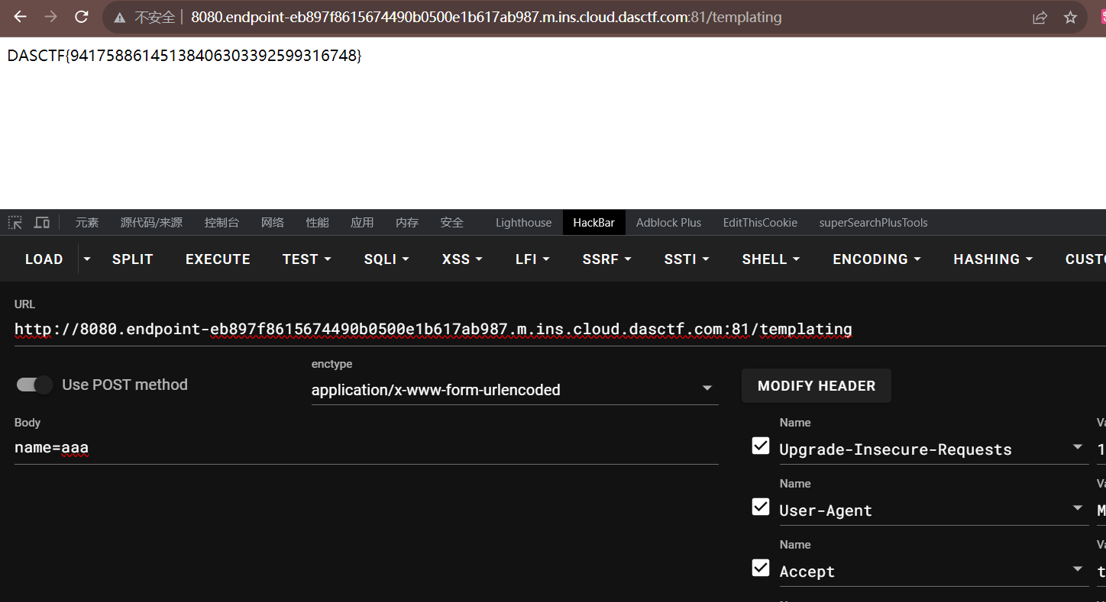
Task: Open the ENCODING dropdown menu
Action: tap(876, 259)
